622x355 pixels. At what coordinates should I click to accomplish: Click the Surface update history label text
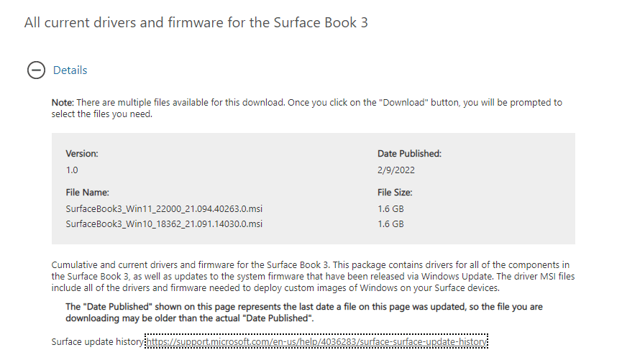(98, 341)
